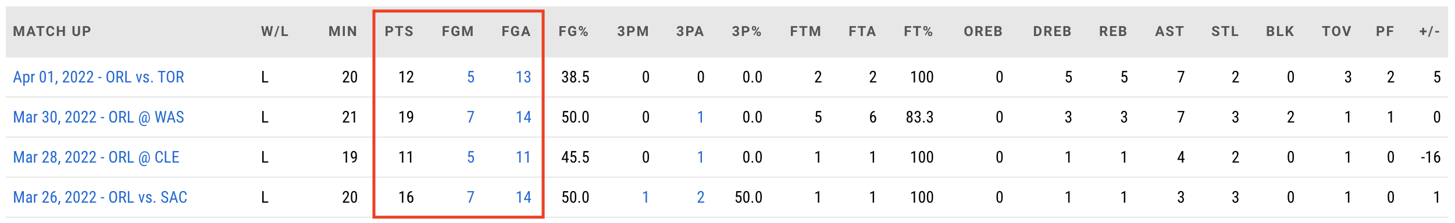Sort table by PTS column header
1455x223 pixels.
399,31
